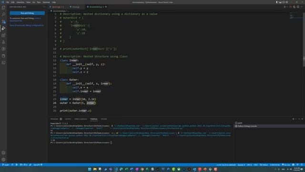Close the bottom panel with X
The image size is (305, 172).
click(x=302, y=119)
